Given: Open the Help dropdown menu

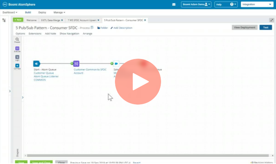Looking at the screenshot, I should (x=226, y=5).
